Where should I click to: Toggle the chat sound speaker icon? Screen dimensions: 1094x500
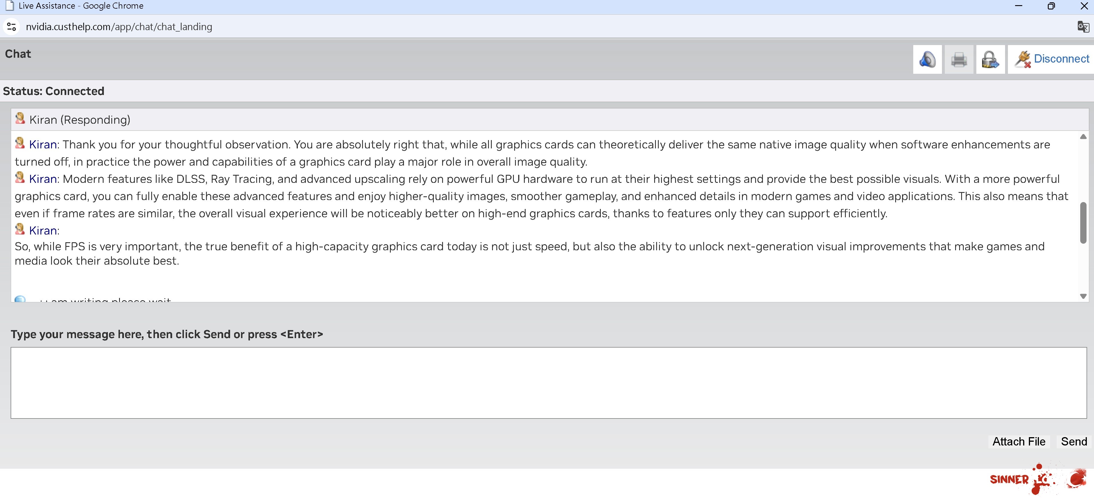click(927, 59)
